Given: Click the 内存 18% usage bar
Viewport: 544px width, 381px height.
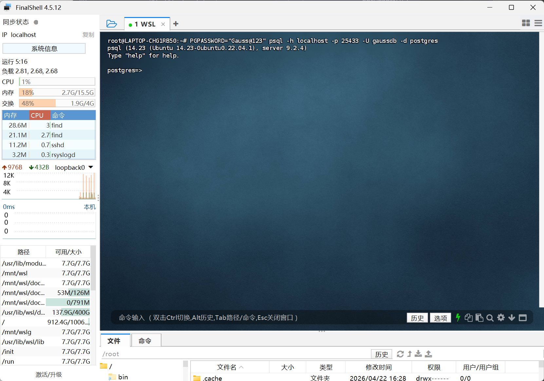Looking at the screenshot, I should pos(57,93).
